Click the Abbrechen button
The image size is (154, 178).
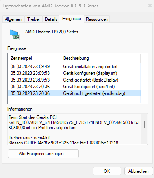(139, 171)
